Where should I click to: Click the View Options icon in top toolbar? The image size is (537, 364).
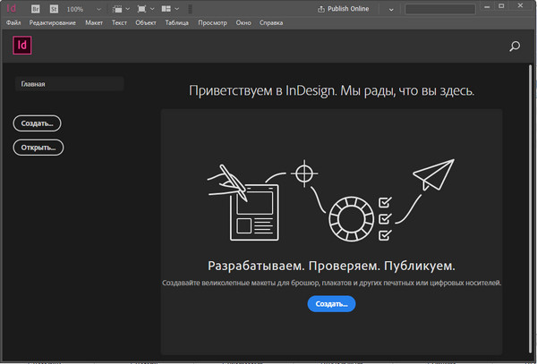pyautogui.click(x=117, y=8)
